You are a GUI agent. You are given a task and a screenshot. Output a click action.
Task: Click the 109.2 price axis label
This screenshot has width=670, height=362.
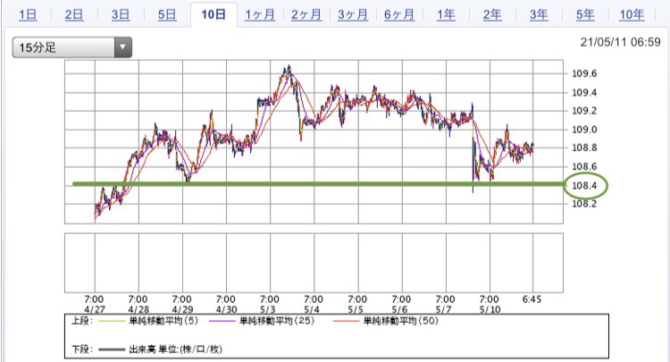584,111
